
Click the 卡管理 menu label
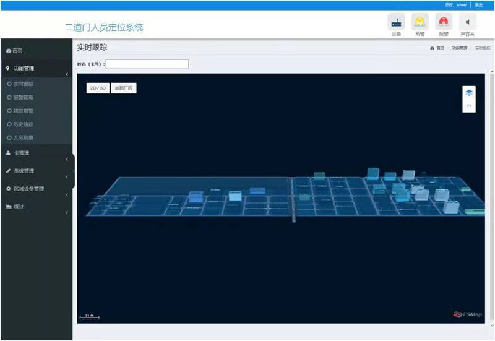[x=22, y=153]
